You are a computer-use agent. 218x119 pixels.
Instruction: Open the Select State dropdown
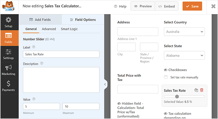point(184,55)
